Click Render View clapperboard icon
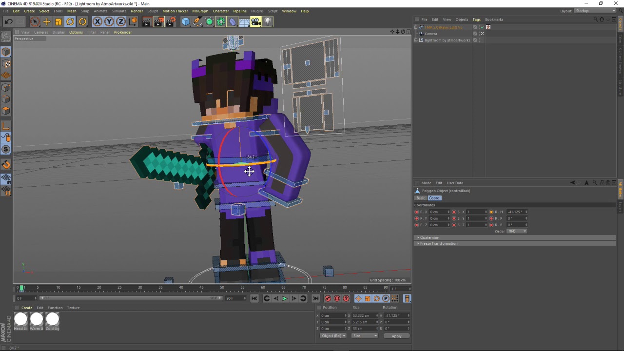The width and height of the screenshot is (624, 351). (147, 21)
